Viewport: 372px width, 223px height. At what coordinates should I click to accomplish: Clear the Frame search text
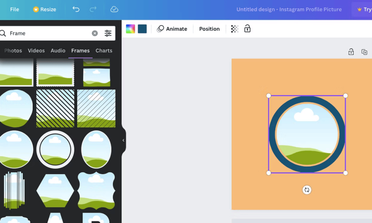click(94, 33)
